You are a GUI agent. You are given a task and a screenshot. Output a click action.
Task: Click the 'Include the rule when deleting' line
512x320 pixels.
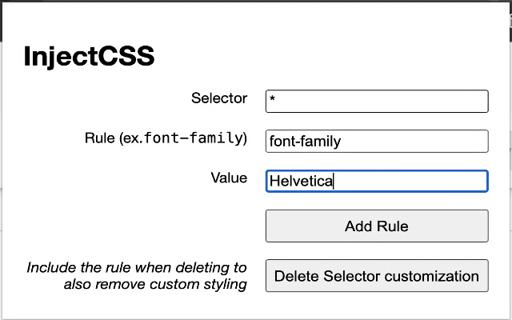click(x=137, y=267)
